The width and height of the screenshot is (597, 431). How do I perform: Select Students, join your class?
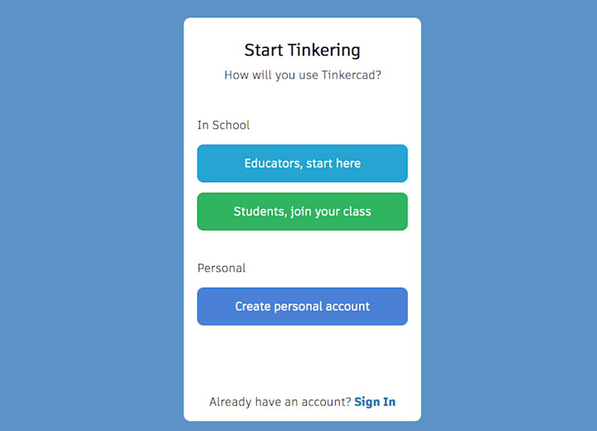pos(302,211)
